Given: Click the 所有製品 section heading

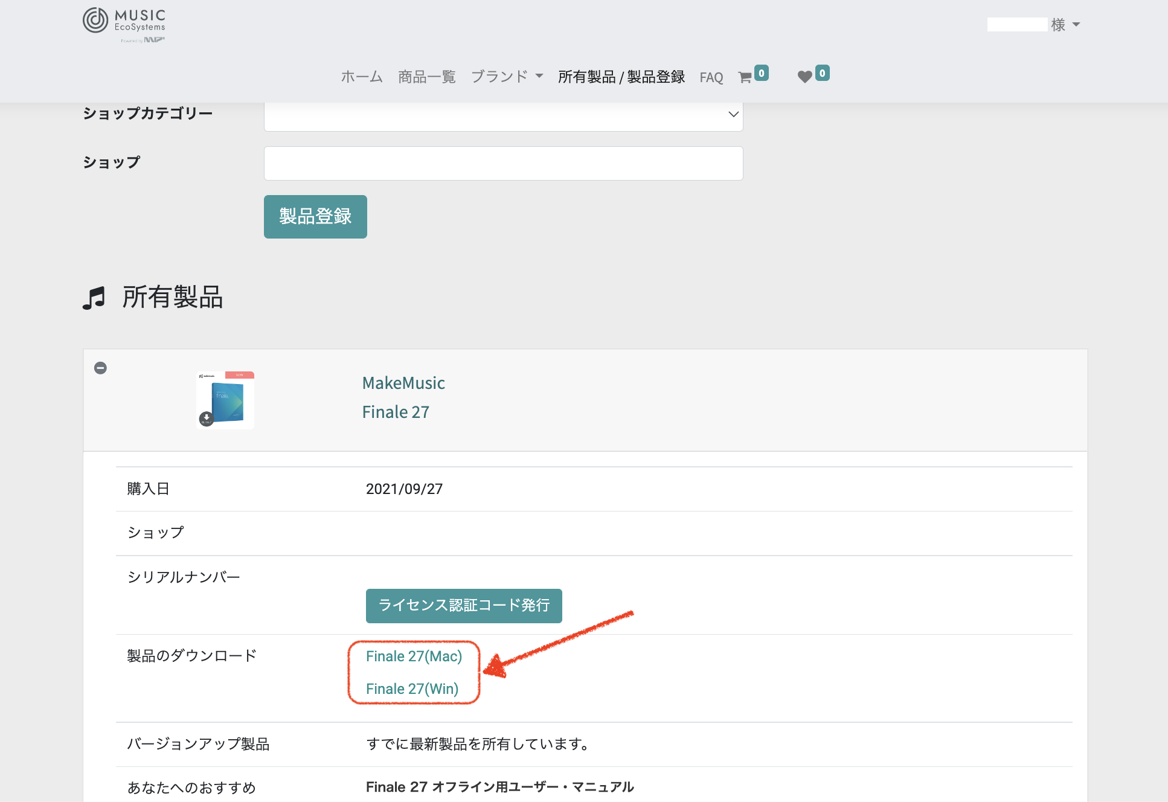Looking at the screenshot, I should pos(173,297).
